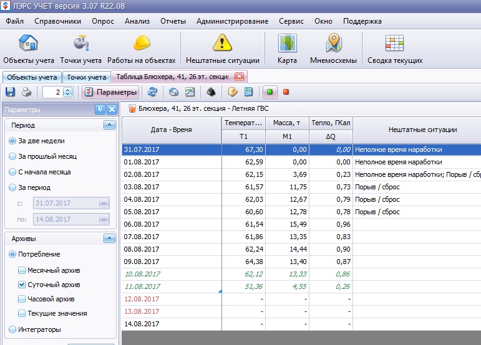The width and height of the screenshot is (481, 345).
Task: Select the 03.08.2017 row date
Action: pos(142,187)
